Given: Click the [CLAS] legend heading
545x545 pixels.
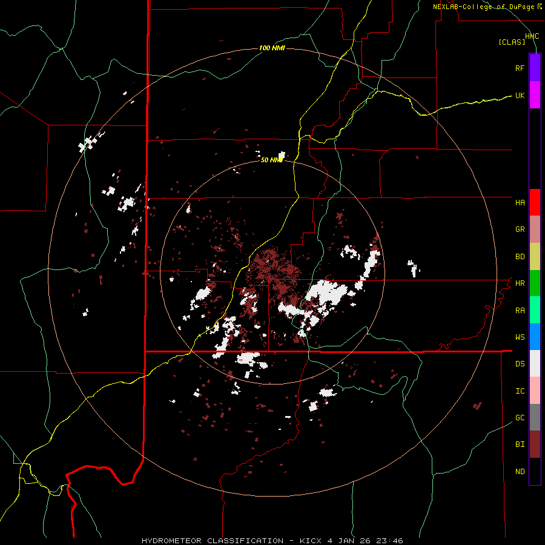Looking at the screenshot, I should (512, 42).
